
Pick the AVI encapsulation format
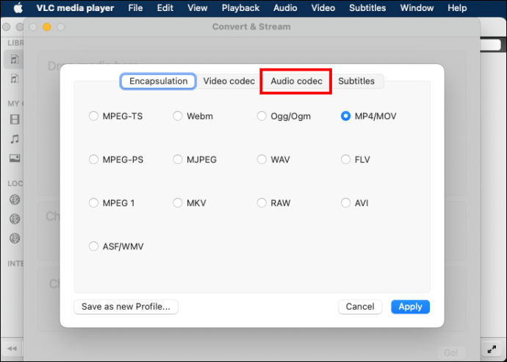[x=346, y=203]
